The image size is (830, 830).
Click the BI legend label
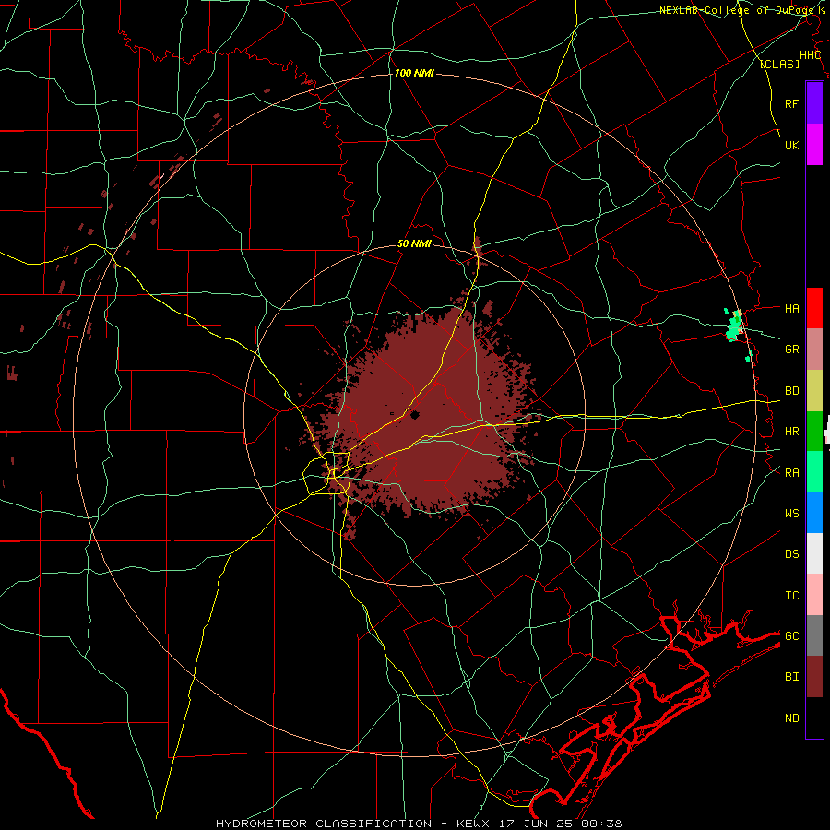click(791, 677)
